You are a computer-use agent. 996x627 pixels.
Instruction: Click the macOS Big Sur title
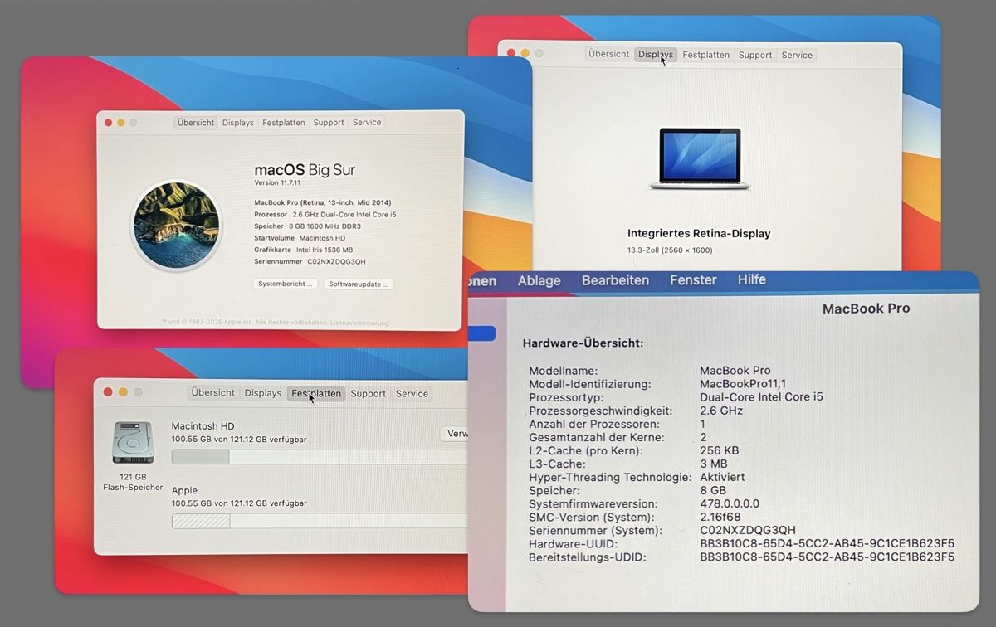(x=305, y=170)
